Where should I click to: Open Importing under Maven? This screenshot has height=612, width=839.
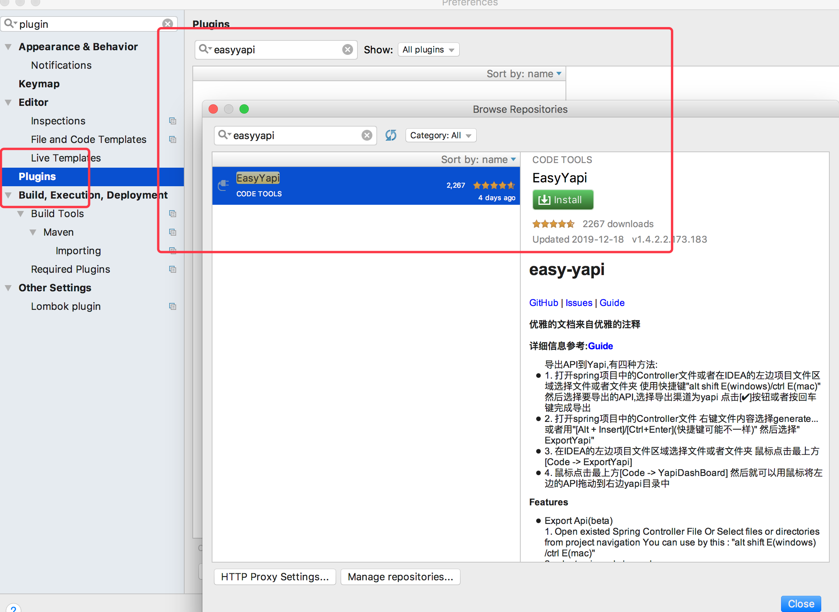point(78,251)
